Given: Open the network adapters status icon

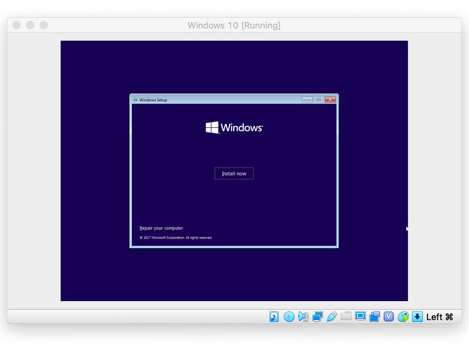Looking at the screenshot, I should point(317,317).
